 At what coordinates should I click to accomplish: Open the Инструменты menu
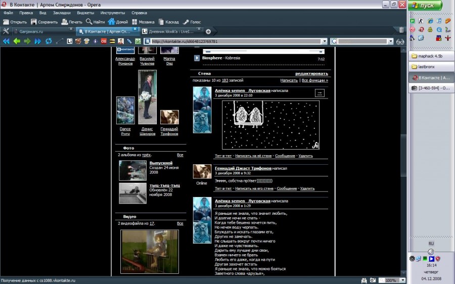click(x=113, y=13)
